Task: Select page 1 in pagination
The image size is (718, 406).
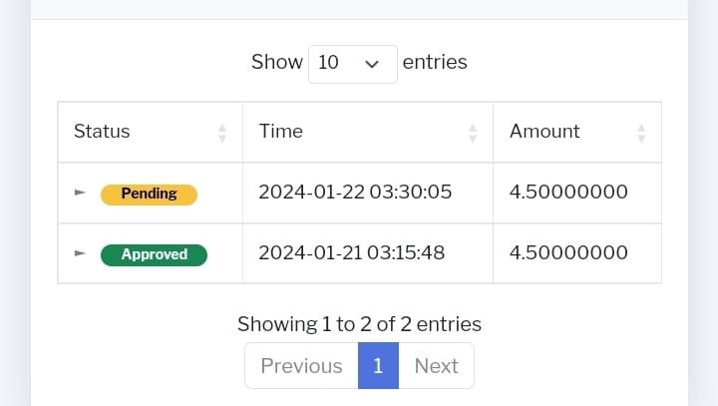Action: pos(378,366)
